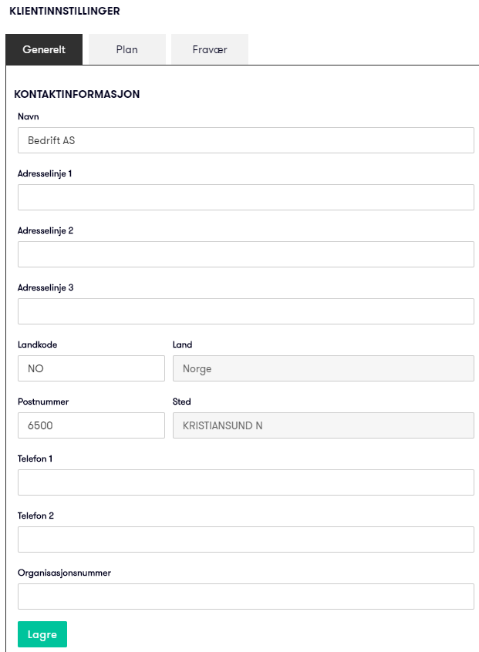Screen dimensions: 479x652
Task: Open the Fravær tab
Action: pyautogui.click(x=210, y=49)
